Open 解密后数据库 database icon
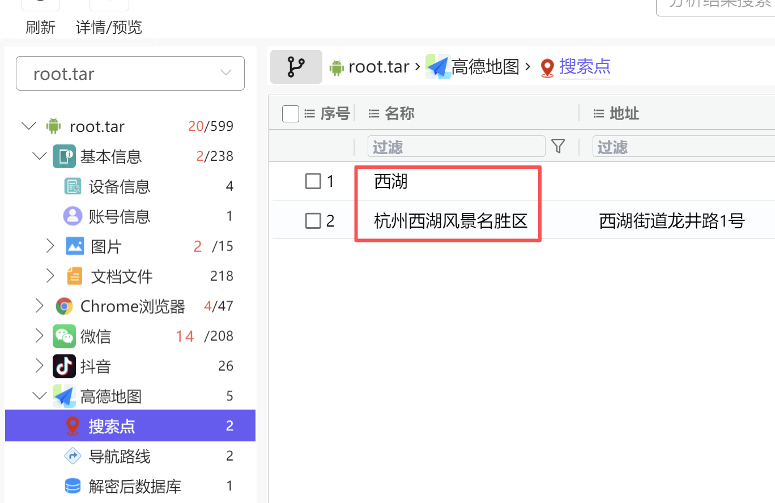 pyautogui.click(x=73, y=486)
